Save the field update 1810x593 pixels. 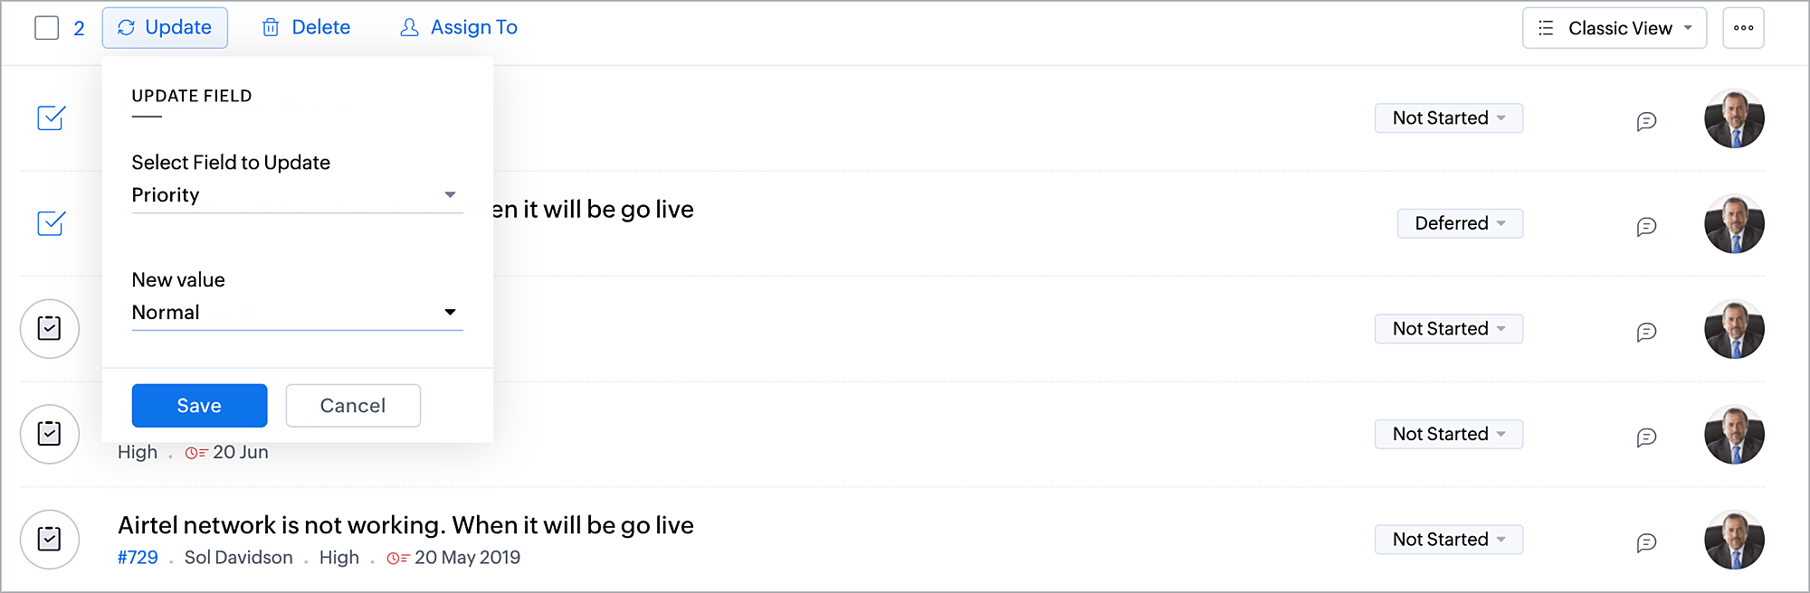tap(199, 406)
